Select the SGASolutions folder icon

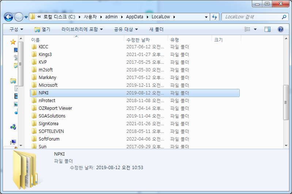click(x=34, y=116)
